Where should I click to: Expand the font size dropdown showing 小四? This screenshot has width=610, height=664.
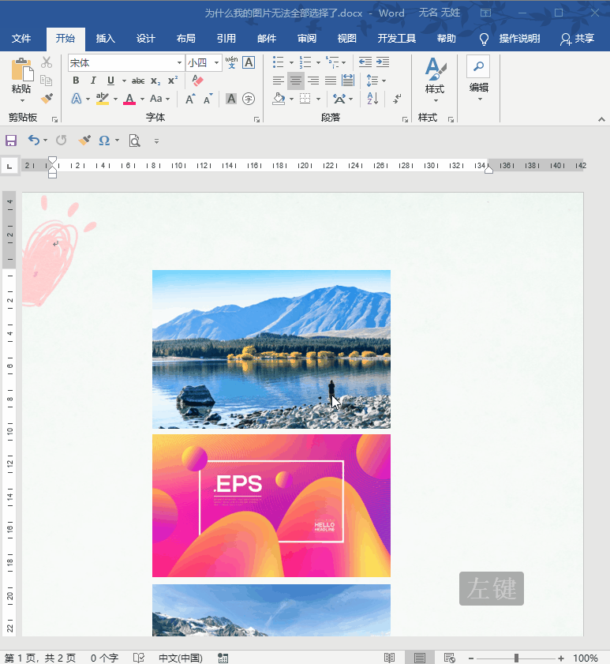(x=215, y=62)
